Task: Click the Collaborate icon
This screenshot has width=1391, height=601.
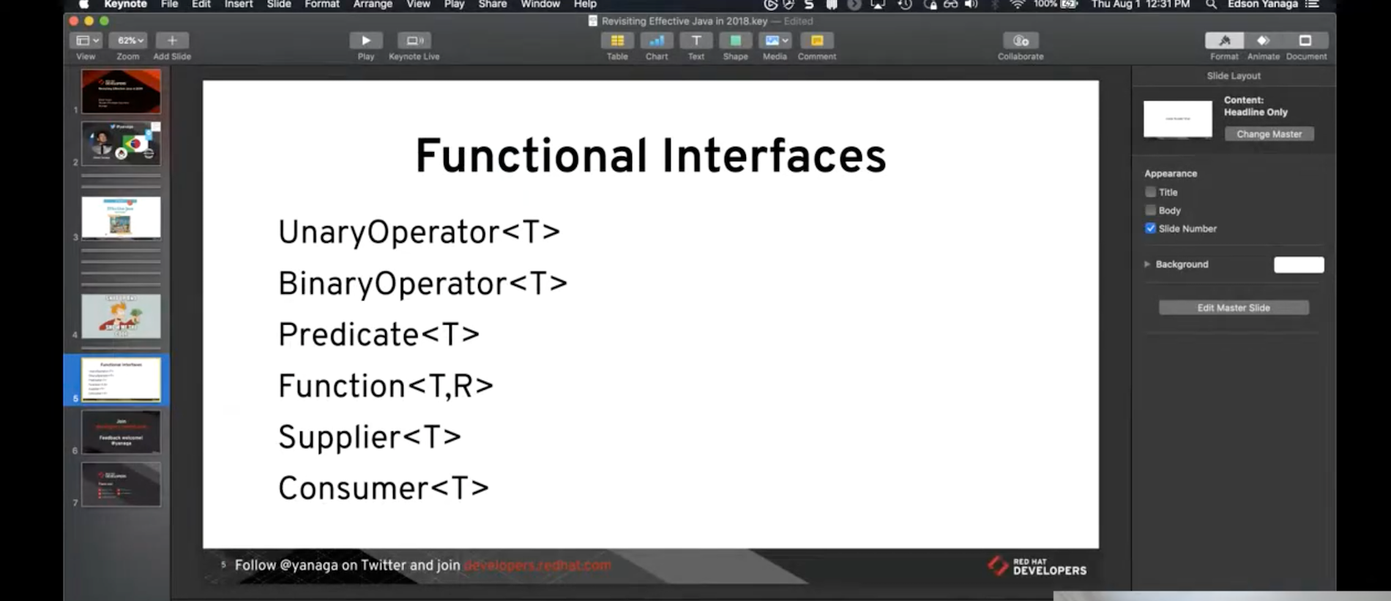Action: tap(1021, 41)
